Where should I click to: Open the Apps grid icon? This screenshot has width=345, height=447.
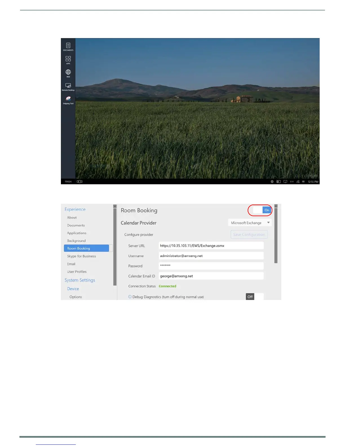pos(68,60)
